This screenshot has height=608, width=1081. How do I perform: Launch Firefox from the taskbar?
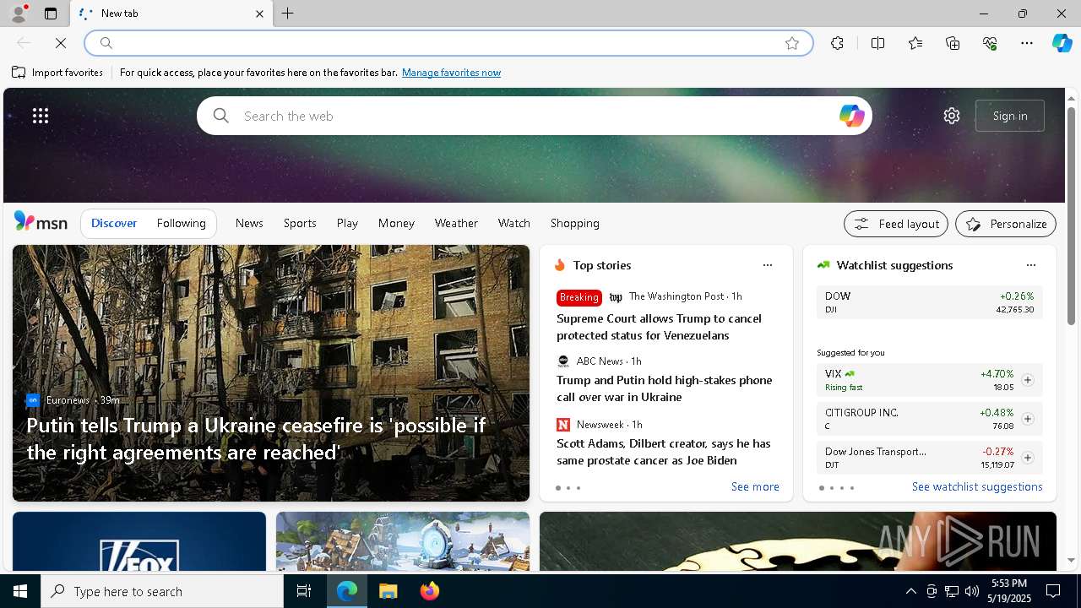[x=430, y=591]
